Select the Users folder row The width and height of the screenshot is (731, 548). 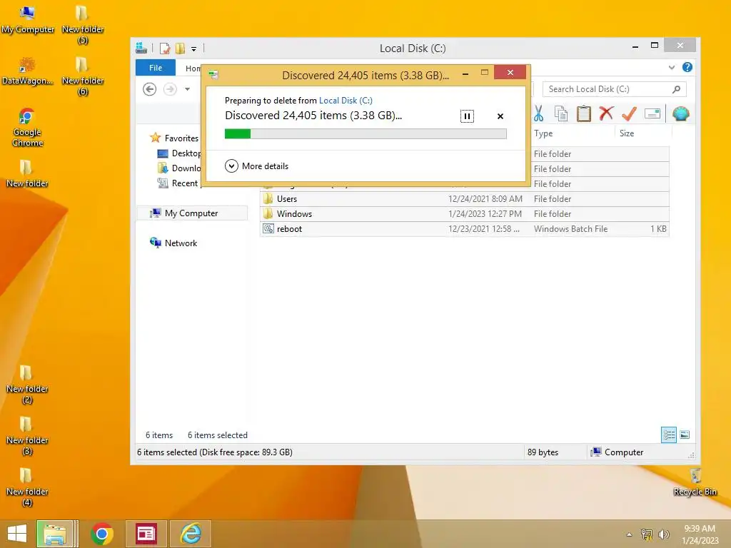pos(464,199)
